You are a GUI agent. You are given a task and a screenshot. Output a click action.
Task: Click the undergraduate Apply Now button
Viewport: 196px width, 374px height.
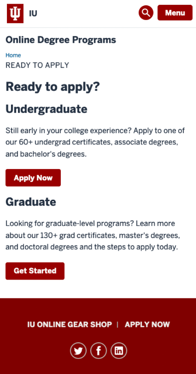coord(33,178)
